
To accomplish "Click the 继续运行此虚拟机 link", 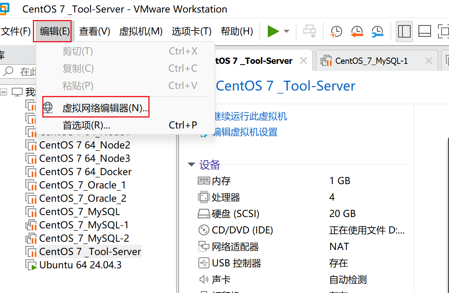I will (x=251, y=116).
